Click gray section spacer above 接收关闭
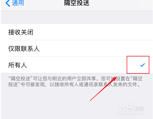This screenshot has width=153, height=119. coord(77,17)
